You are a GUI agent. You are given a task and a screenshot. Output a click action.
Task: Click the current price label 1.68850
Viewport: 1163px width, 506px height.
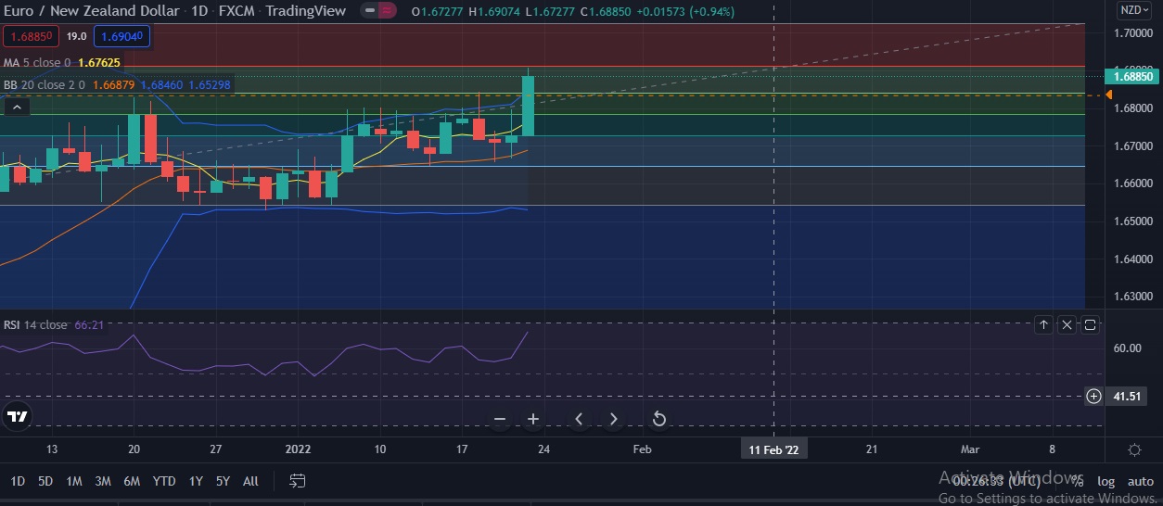tap(1132, 77)
